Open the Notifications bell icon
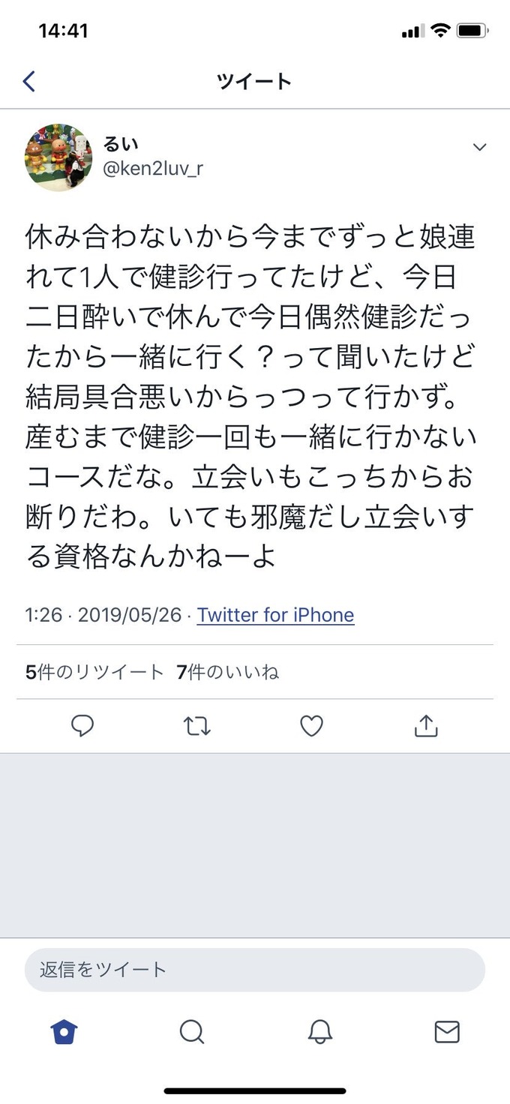 (x=319, y=1031)
